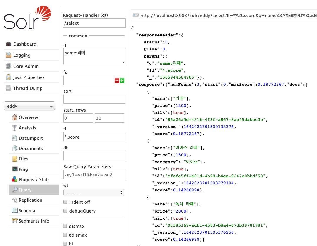
Task: Click the id value 86a26a5d-4316-4f2f-a867-8ae45dabcc3c
Action: tap(215, 119)
